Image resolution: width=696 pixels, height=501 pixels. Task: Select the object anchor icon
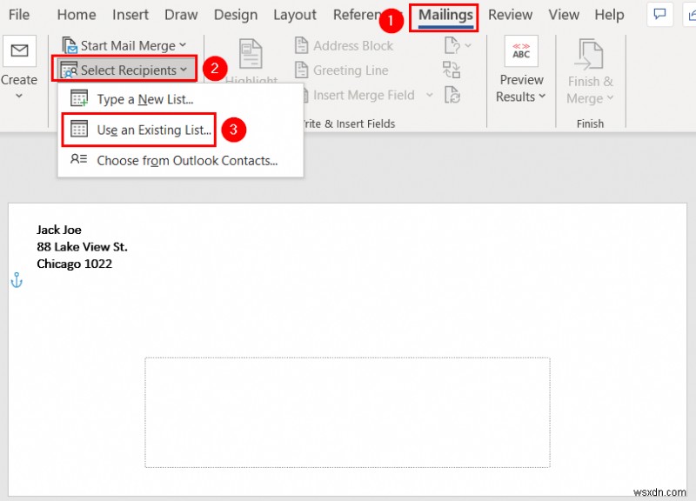[x=16, y=280]
